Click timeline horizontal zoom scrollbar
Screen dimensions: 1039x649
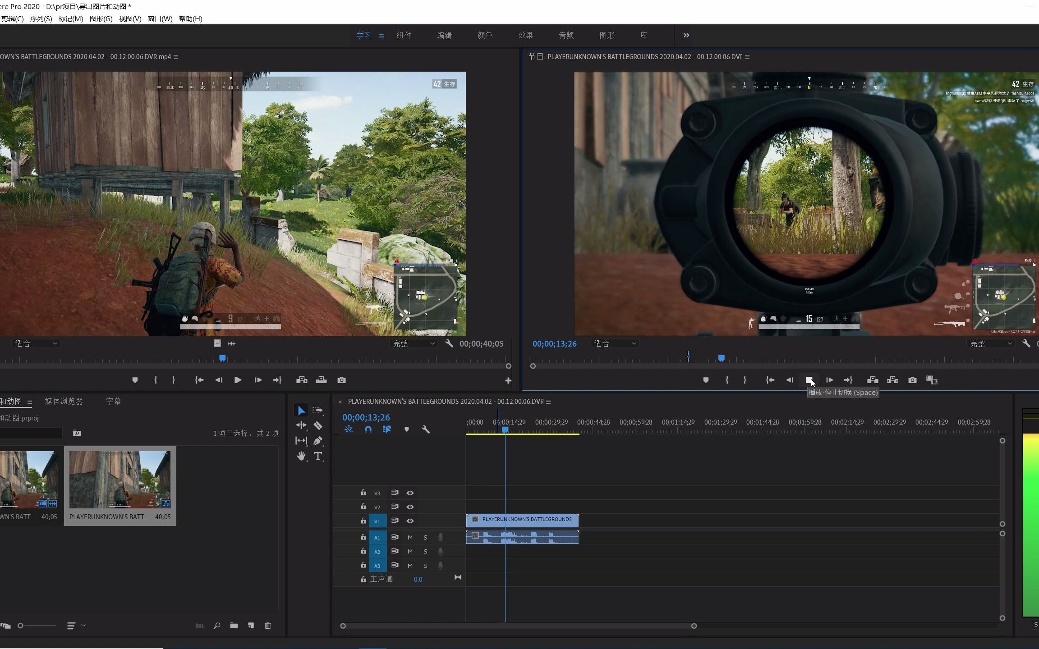pyautogui.click(x=518, y=626)
